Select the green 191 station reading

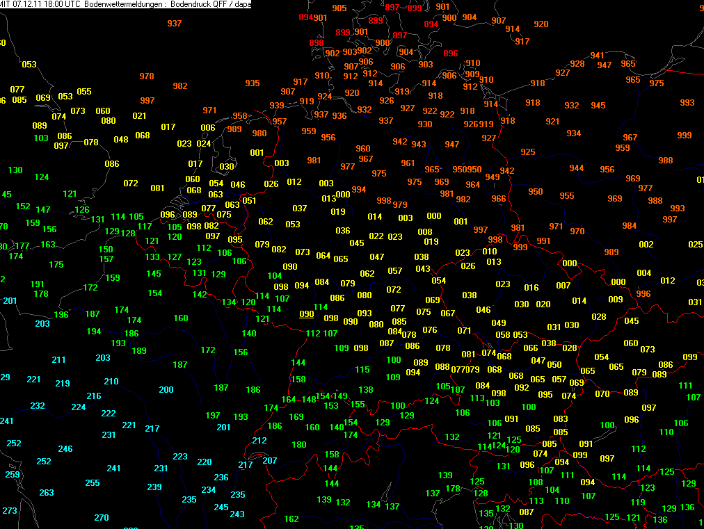pyautogui.click(x=38, y=284)
